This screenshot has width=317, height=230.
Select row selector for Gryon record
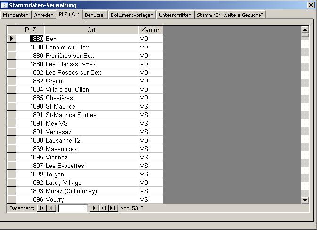(11, 81)
